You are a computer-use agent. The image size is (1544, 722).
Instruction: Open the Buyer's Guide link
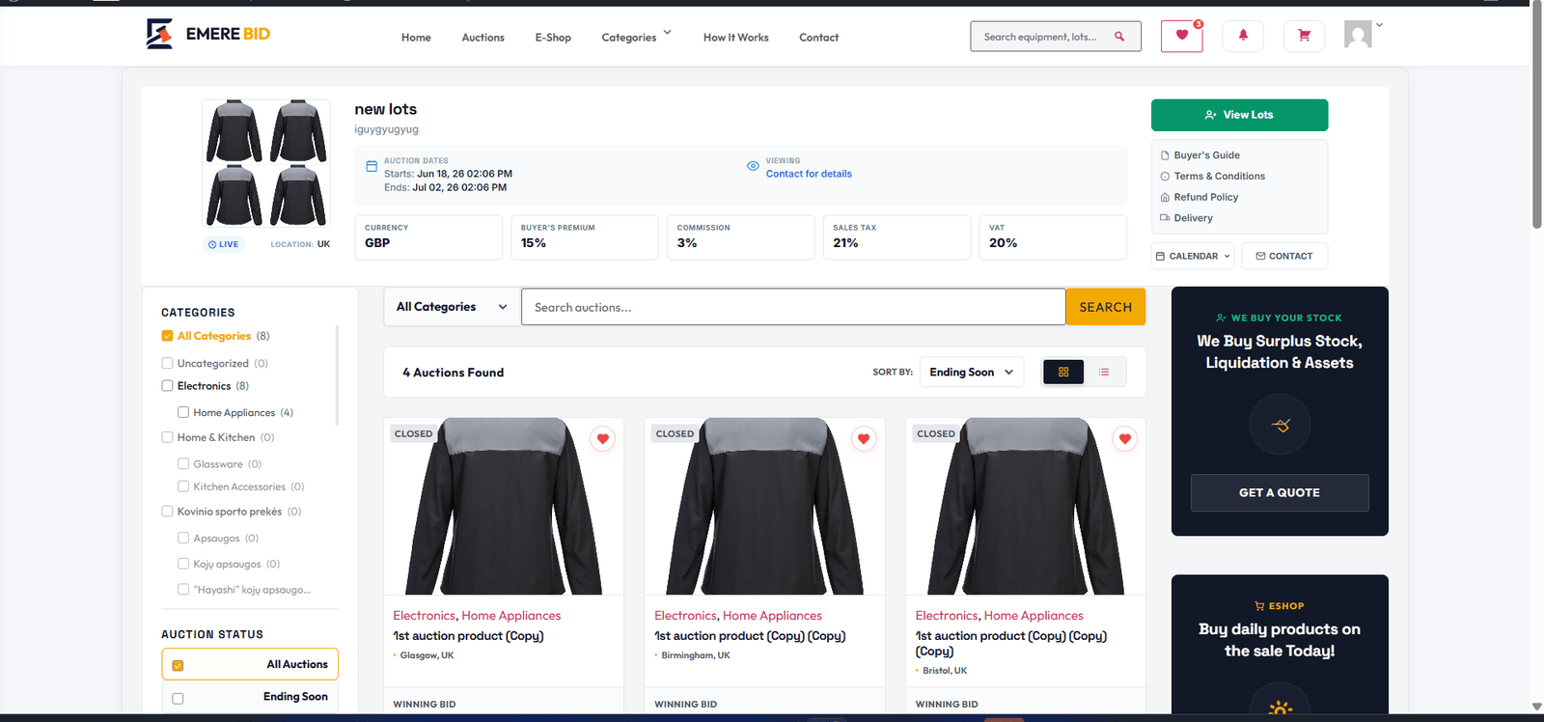pos(1206,155)
